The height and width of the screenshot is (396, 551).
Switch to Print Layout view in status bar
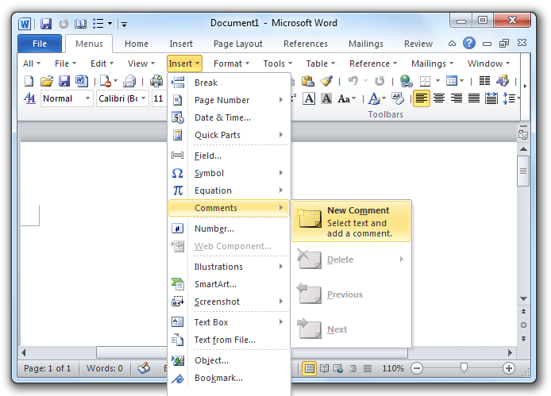pyautogui.click(x=309, y=368)
